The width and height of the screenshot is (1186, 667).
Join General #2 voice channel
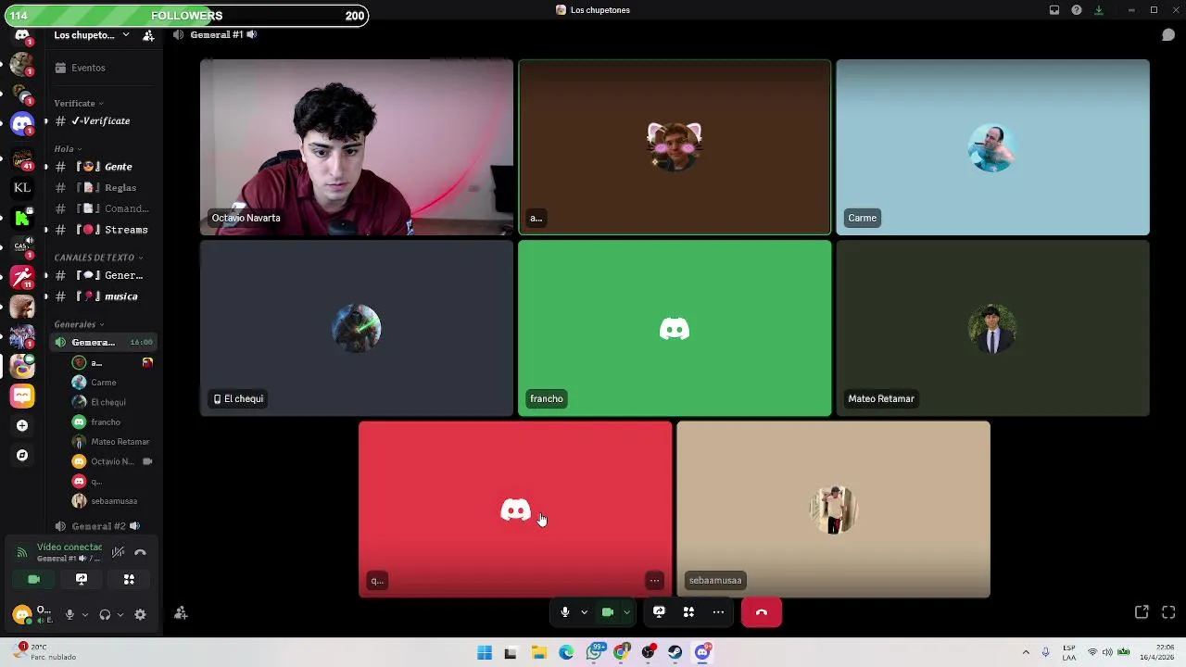tap(103, 526)
